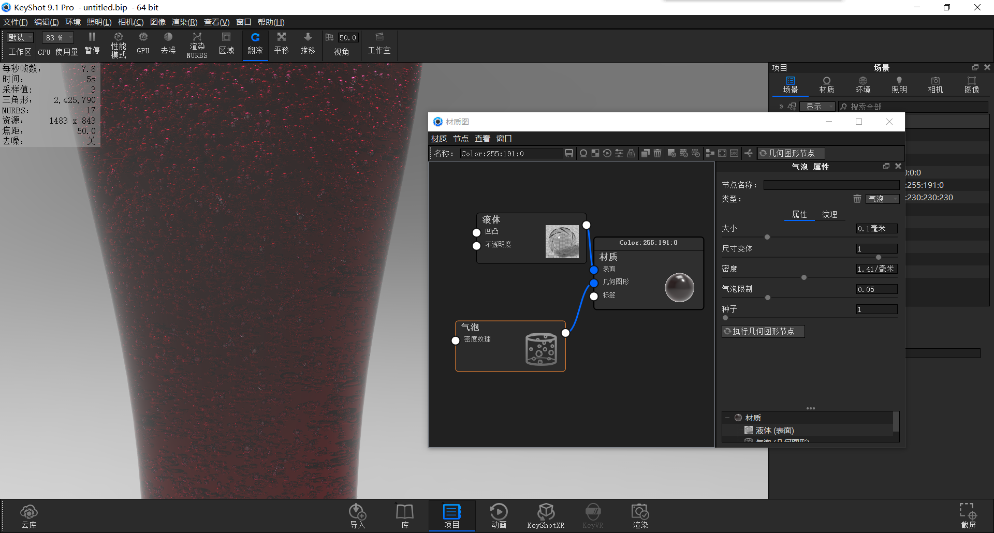Screen dimensions: 994x533
Task: Click the 密度 density slider handle
Action: [804, 277]
